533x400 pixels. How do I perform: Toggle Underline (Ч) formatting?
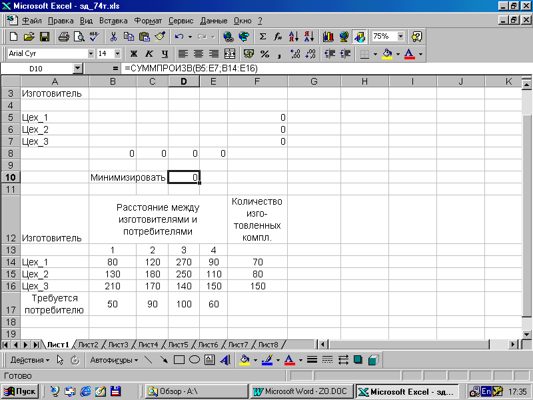[x=165, y=54]
